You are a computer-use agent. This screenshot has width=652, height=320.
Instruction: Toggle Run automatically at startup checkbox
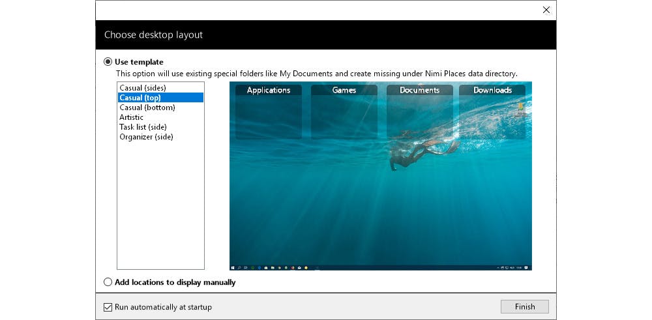tap(108, 307)
